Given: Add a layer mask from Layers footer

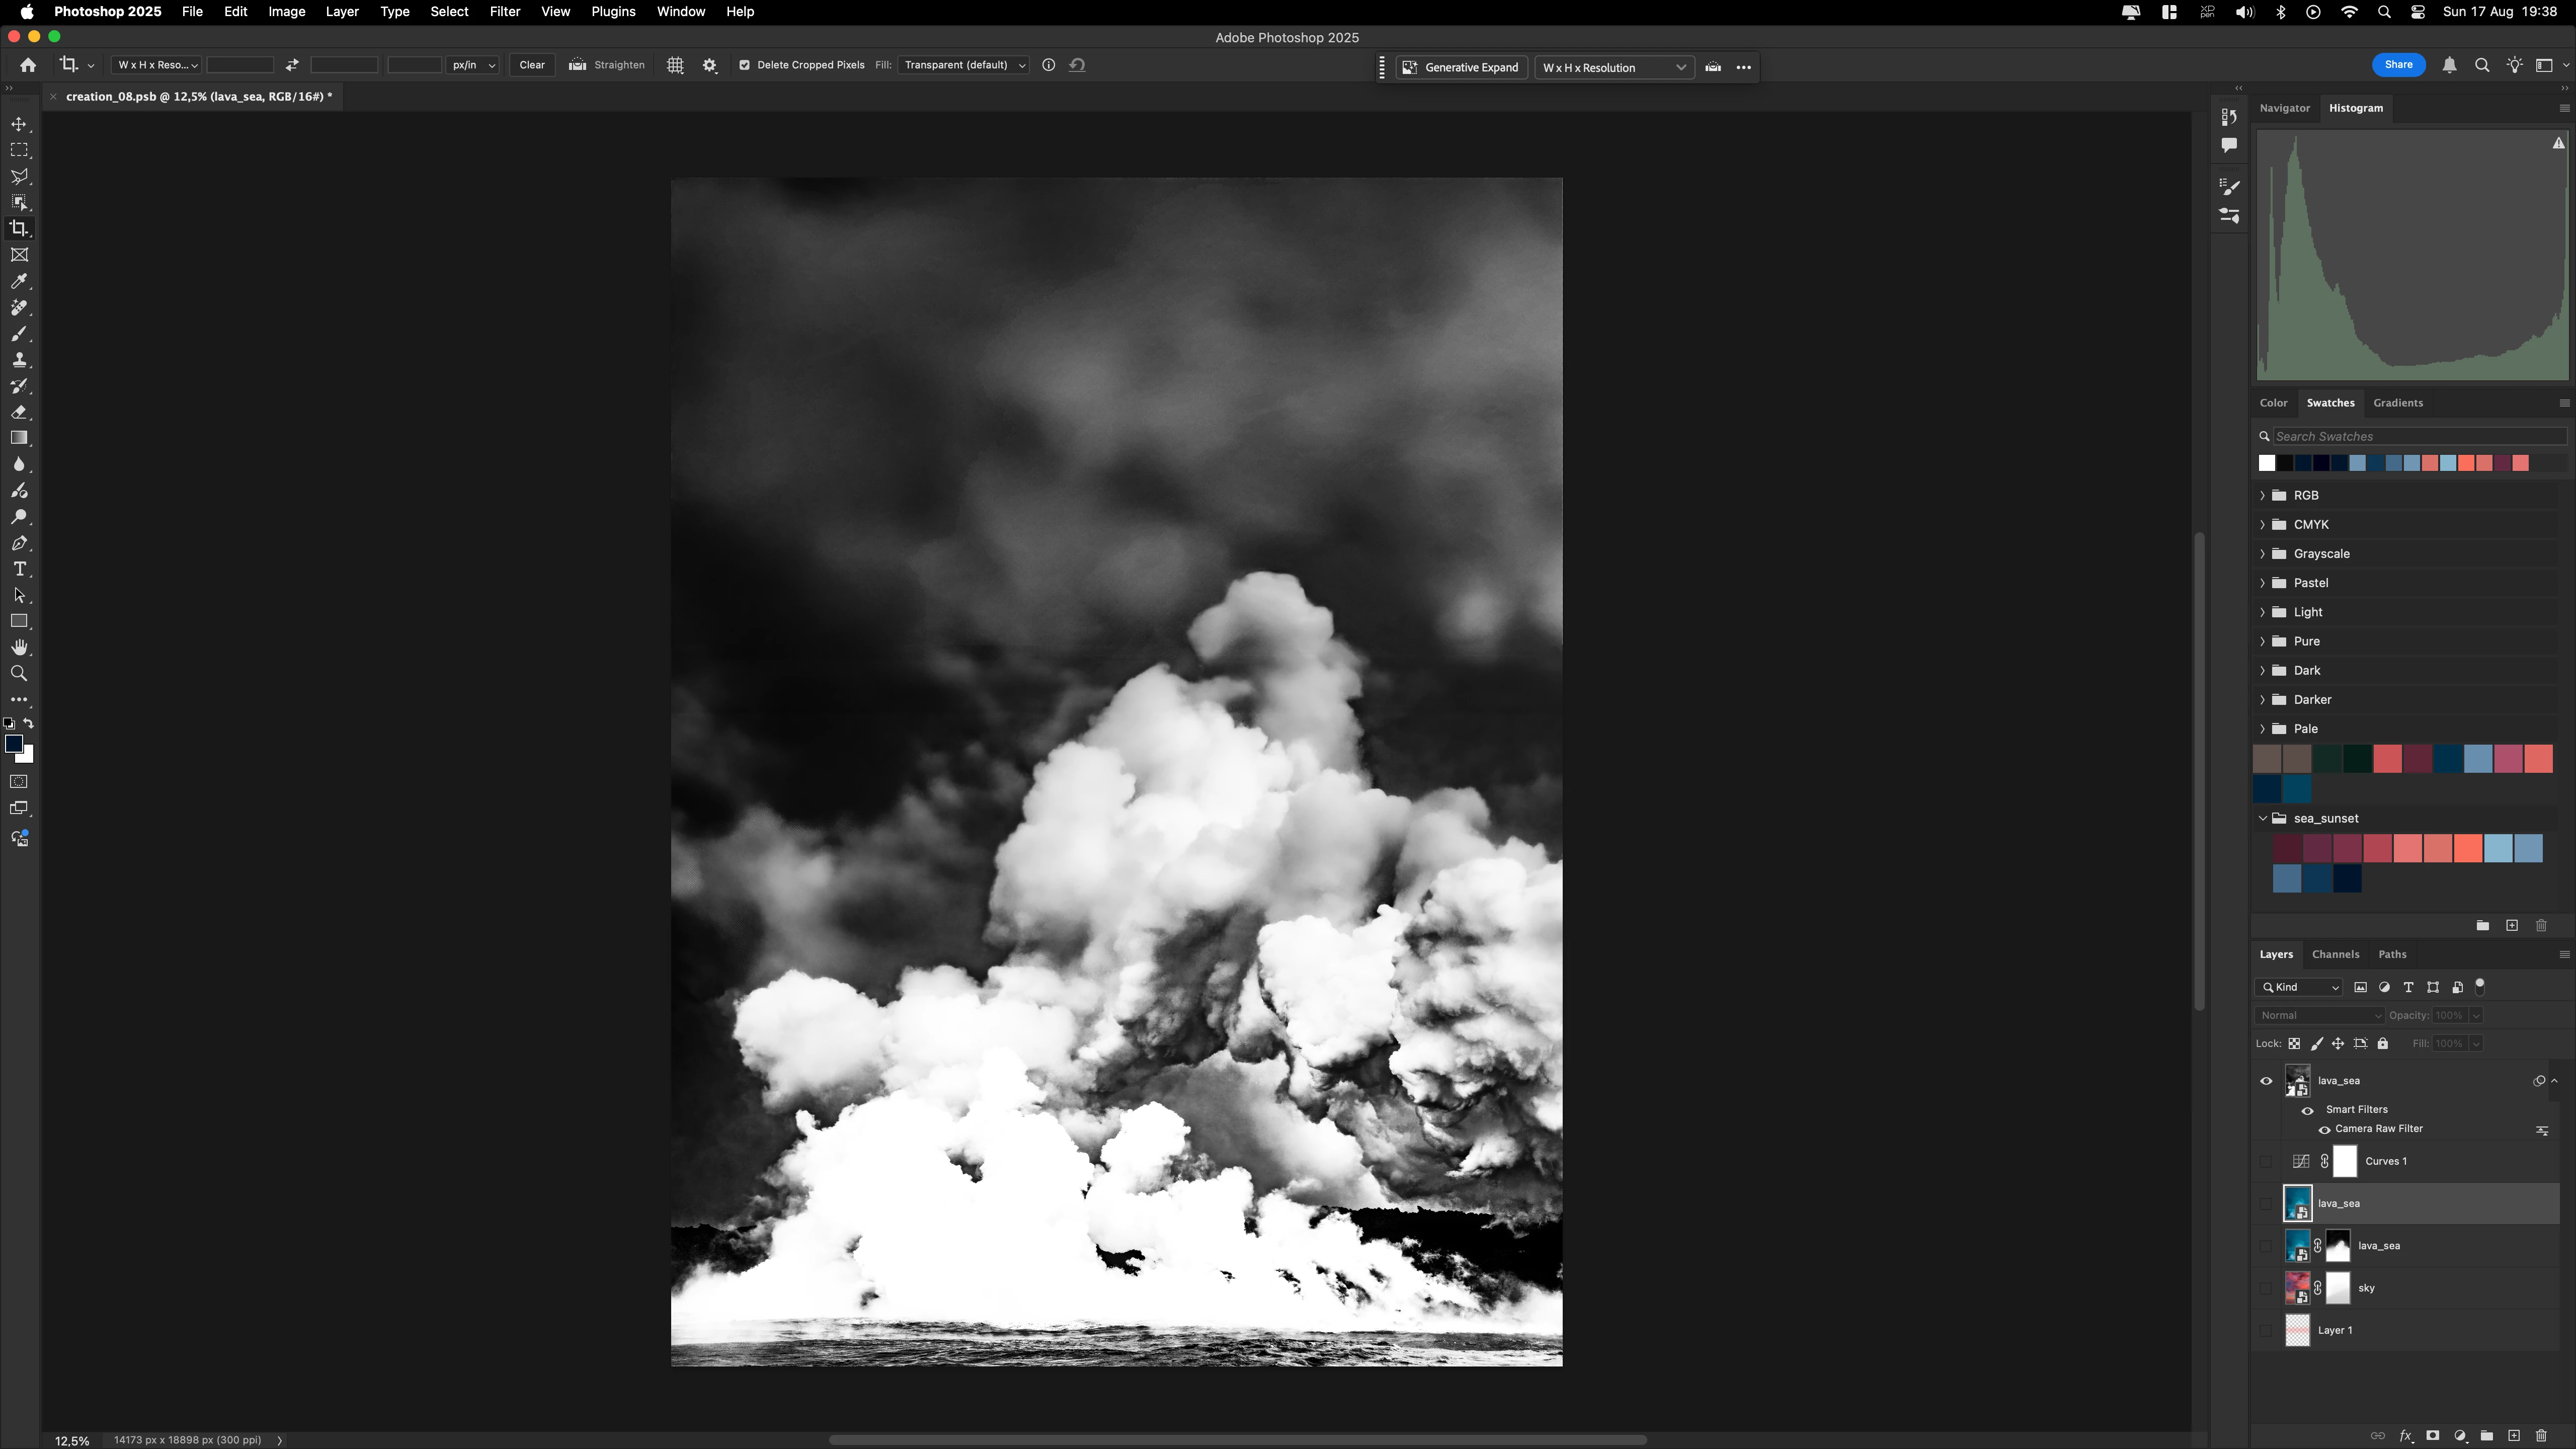Looking at the screenshot, I should click(x=2432, y=1436).
